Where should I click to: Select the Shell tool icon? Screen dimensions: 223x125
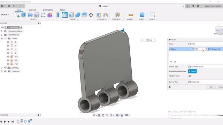click(71, 15)
